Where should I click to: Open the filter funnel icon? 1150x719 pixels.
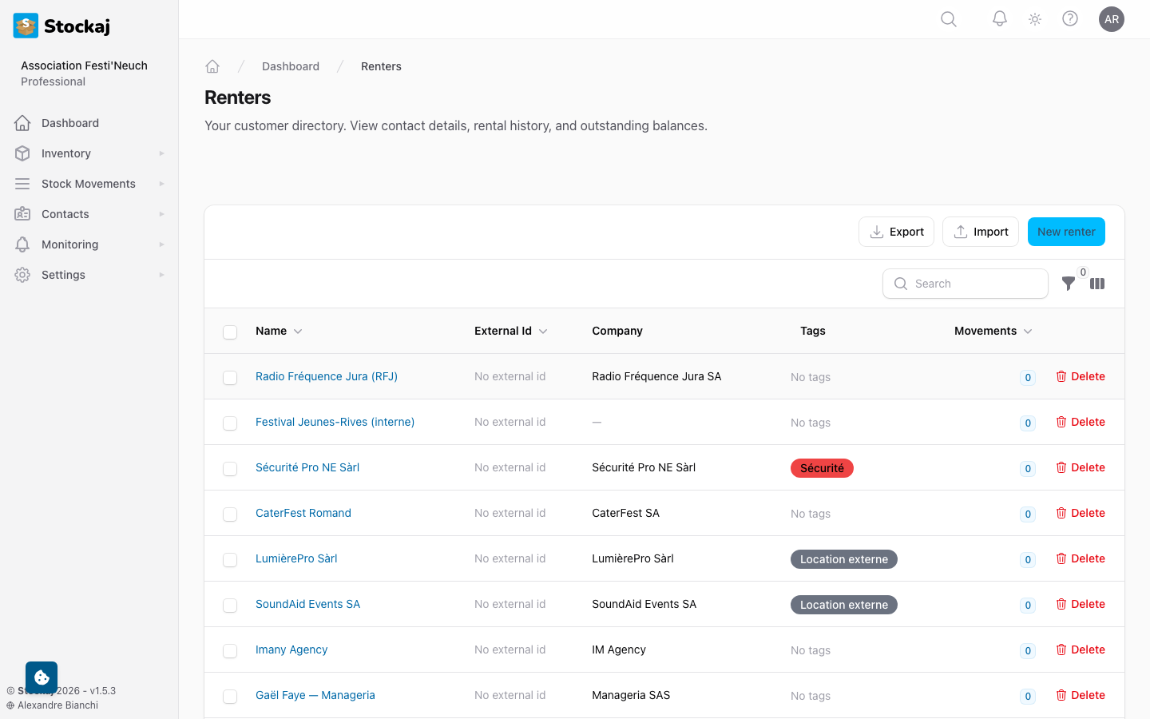1069,284
